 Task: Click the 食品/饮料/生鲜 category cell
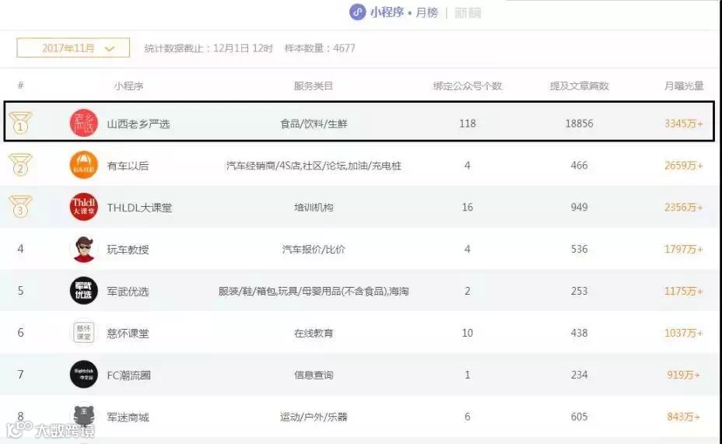[314, 124]
